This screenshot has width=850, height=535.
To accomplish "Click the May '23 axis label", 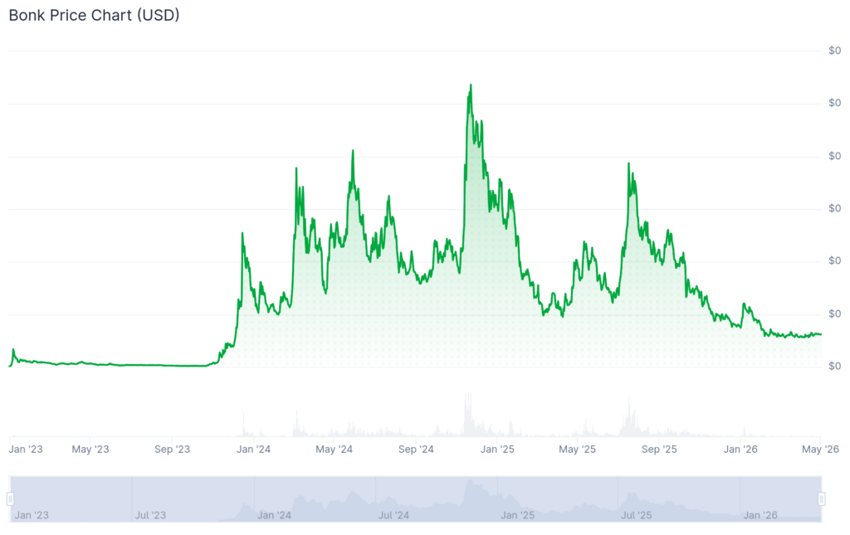I will (90, 450).
